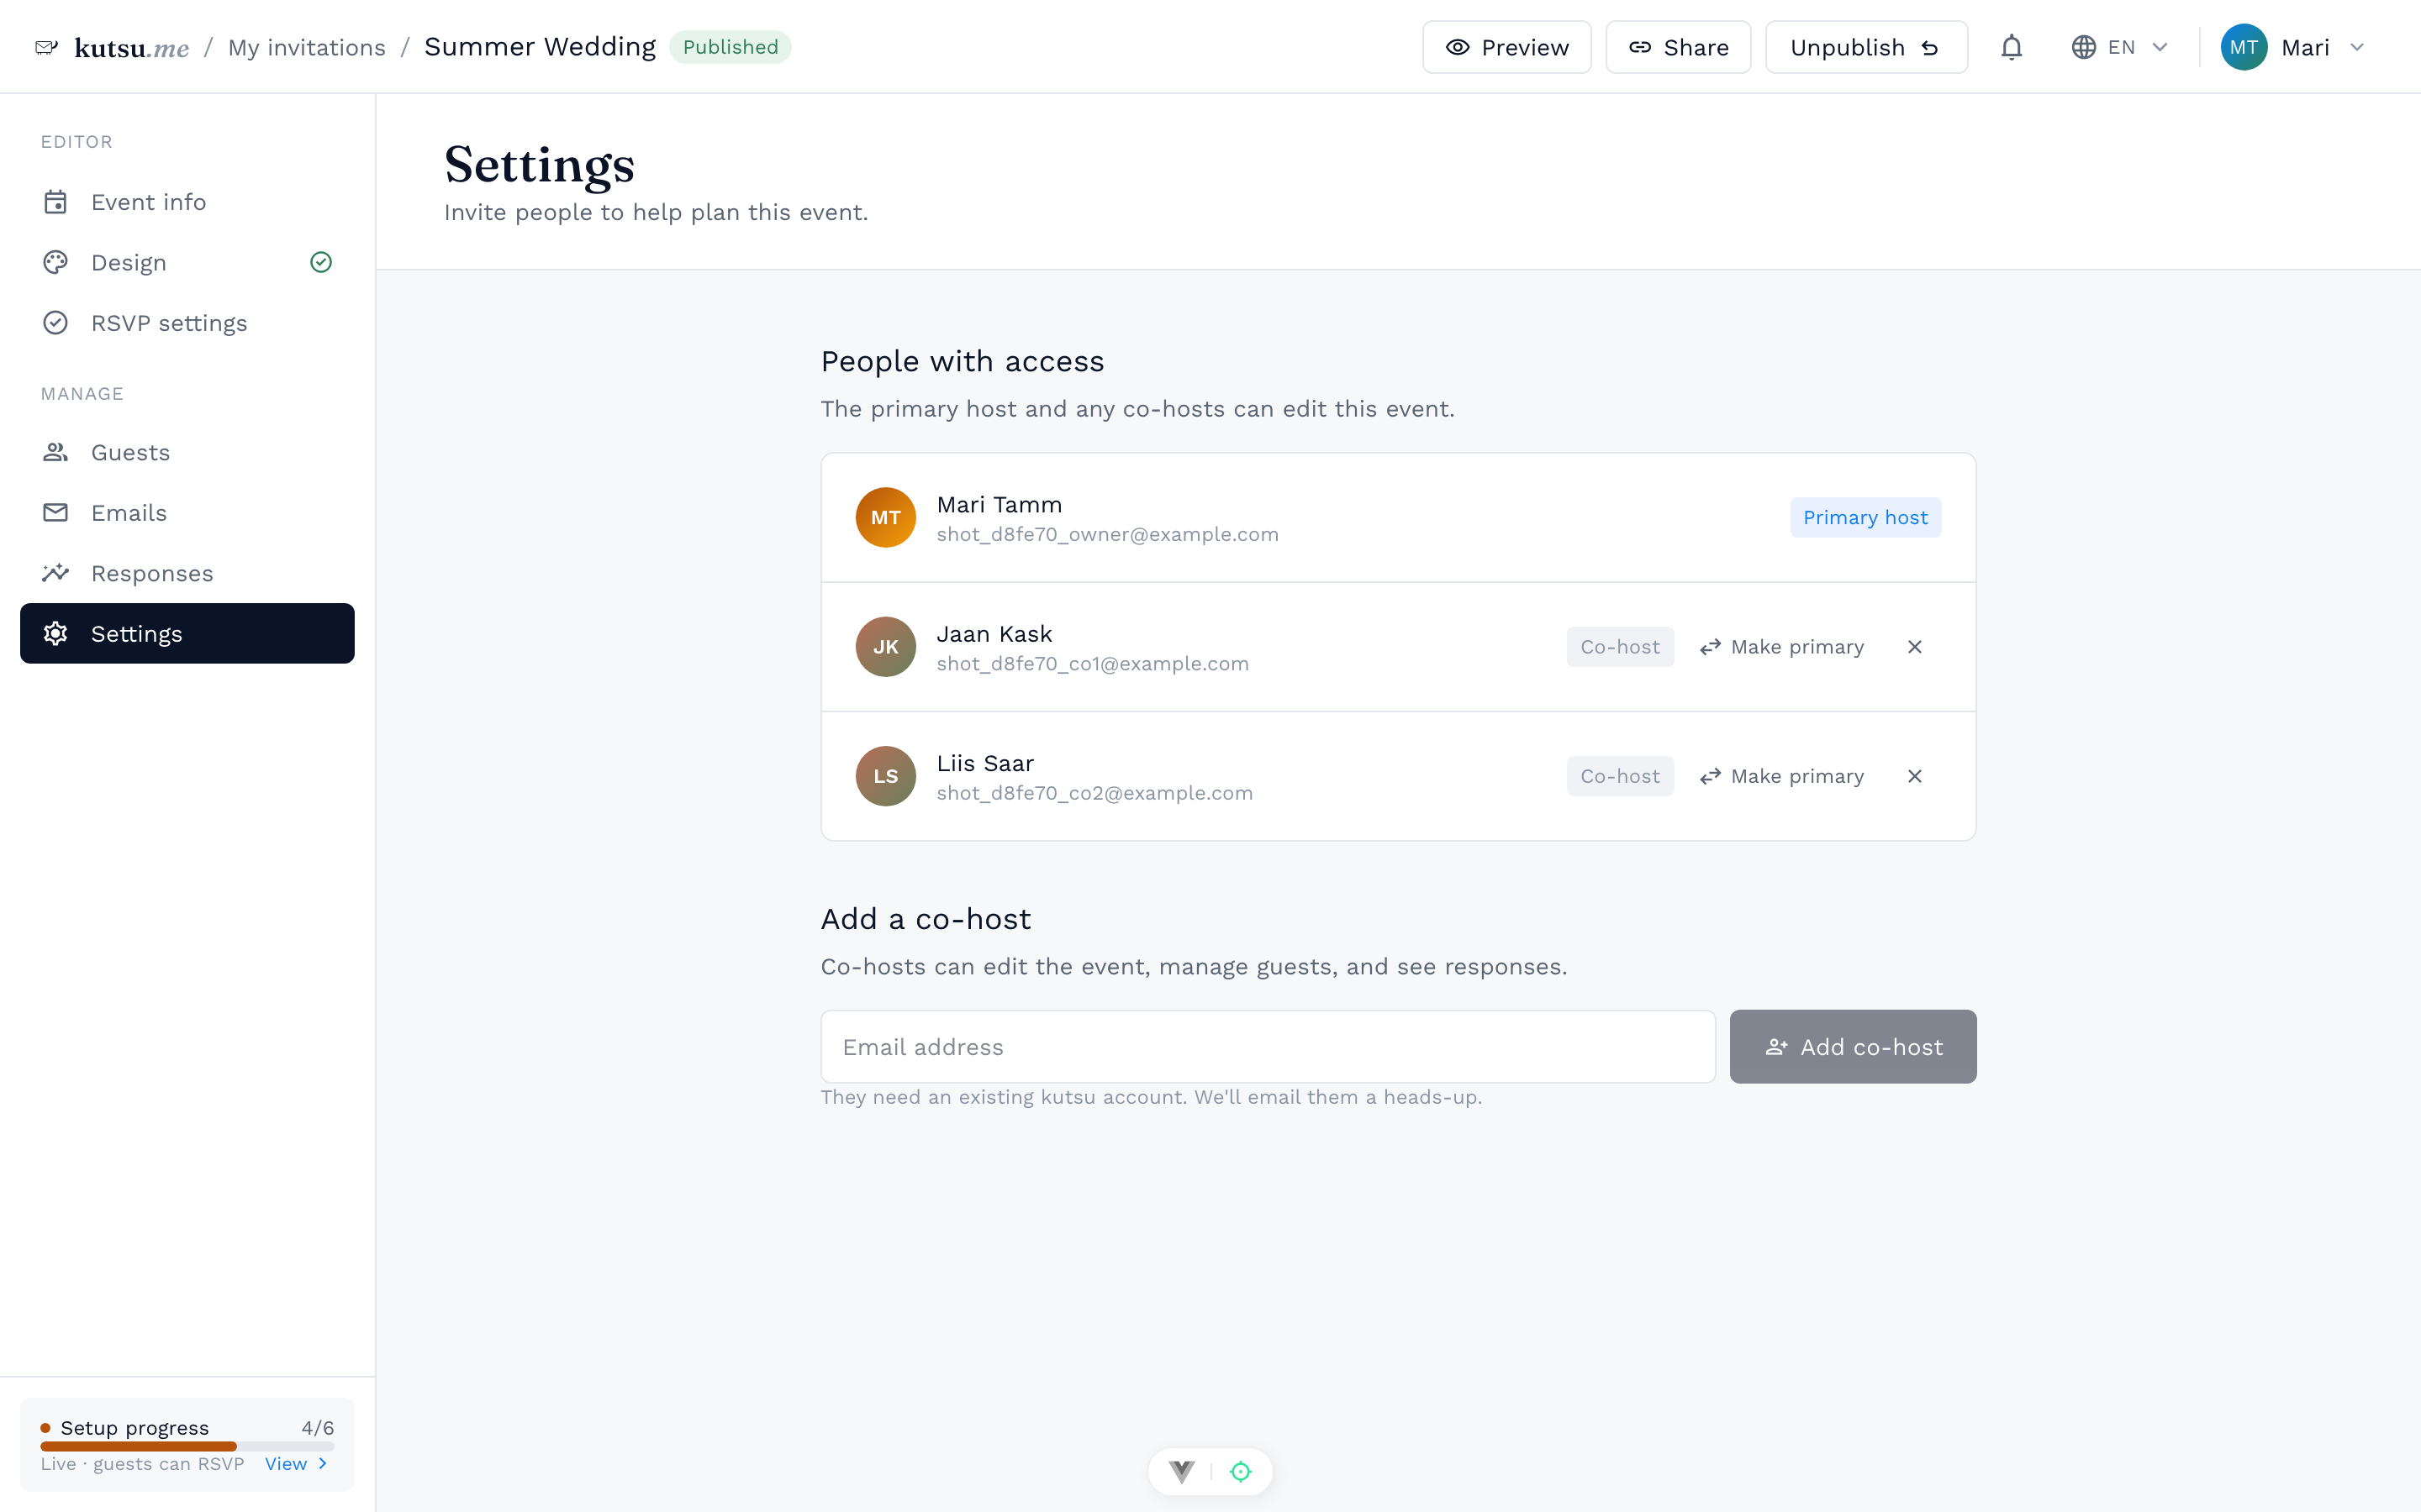
Task: Click the View link in Setup progress
Action: coord(296,1463)
